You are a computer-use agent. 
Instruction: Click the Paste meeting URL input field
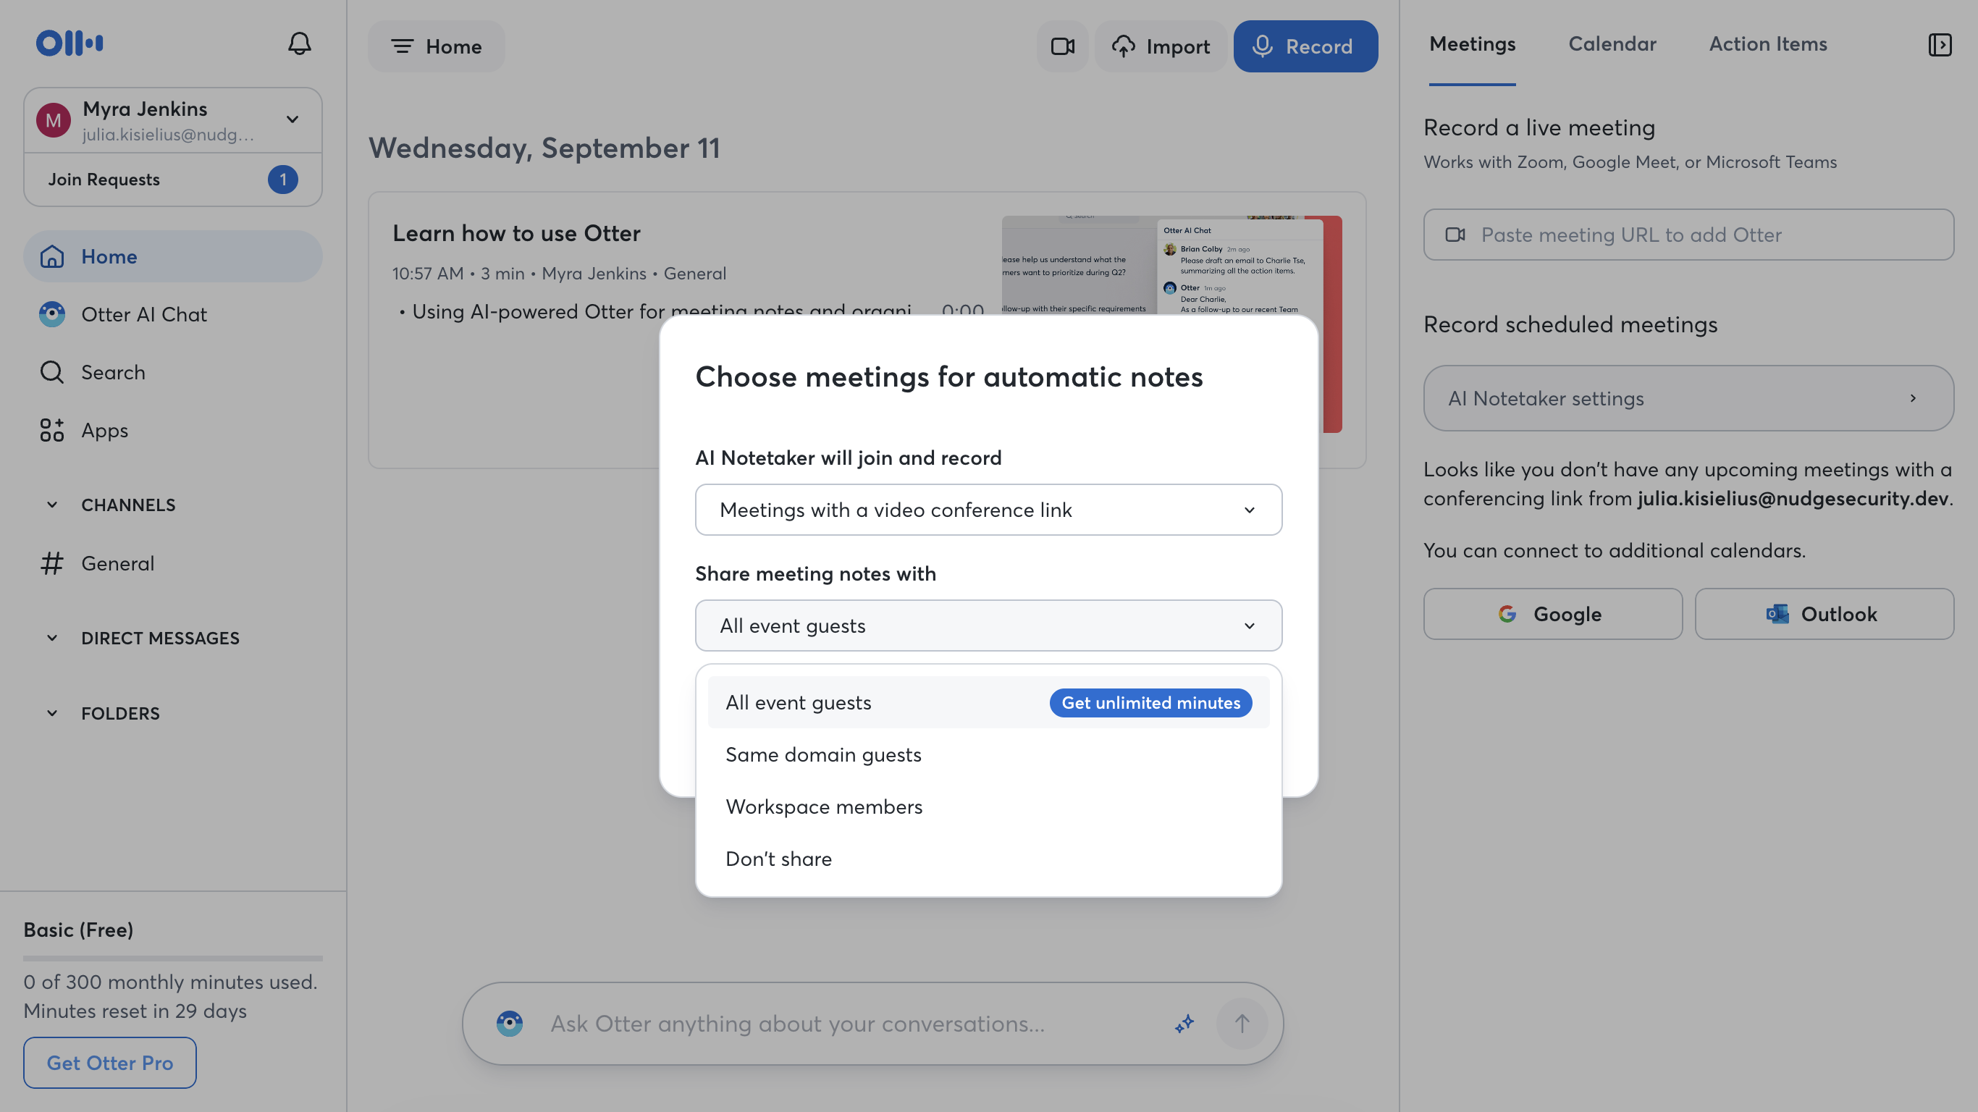click(1688, 235)
